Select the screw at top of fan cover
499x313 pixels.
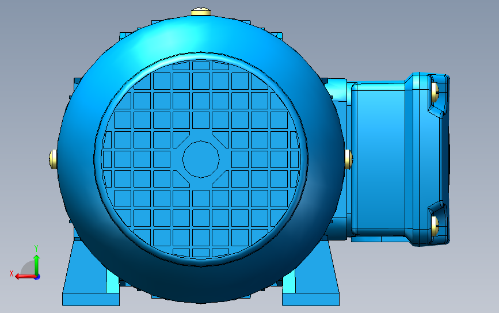201,12
